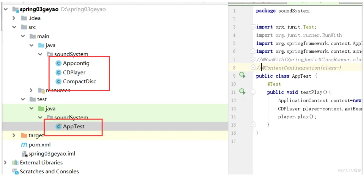Collapse the soundSystem package under test
This screenshot has width=364, height=176.
[x=40, y=117]
